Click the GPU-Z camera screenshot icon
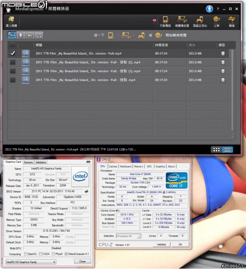This screenshot has width=246, height=269. pos(88,162)
